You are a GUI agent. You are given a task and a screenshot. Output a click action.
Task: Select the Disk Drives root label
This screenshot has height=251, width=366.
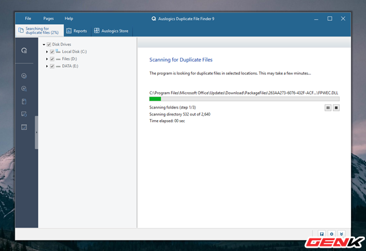[x=62, y=45]
